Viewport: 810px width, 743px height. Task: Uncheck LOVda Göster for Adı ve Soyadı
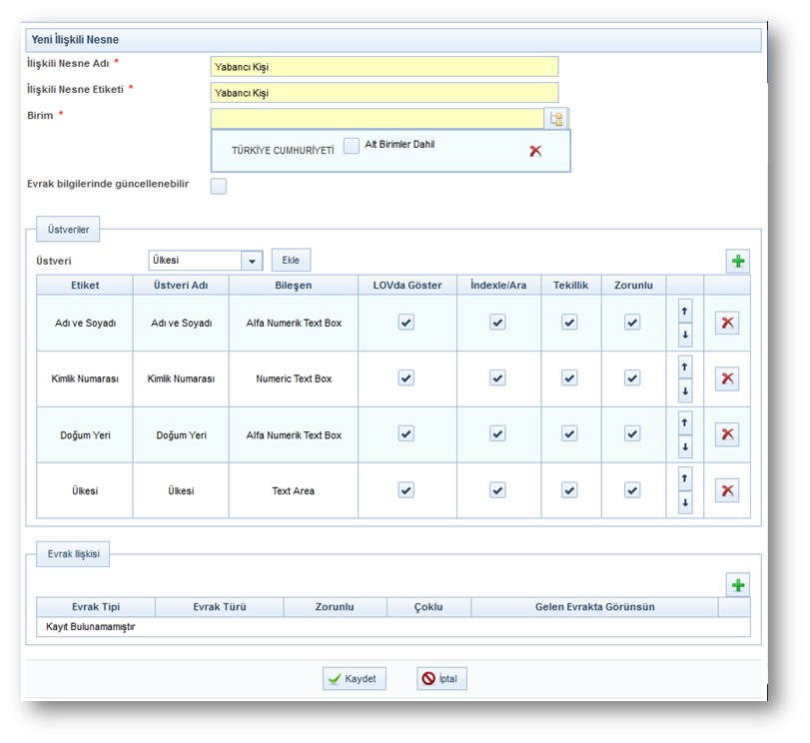[406, 323]
